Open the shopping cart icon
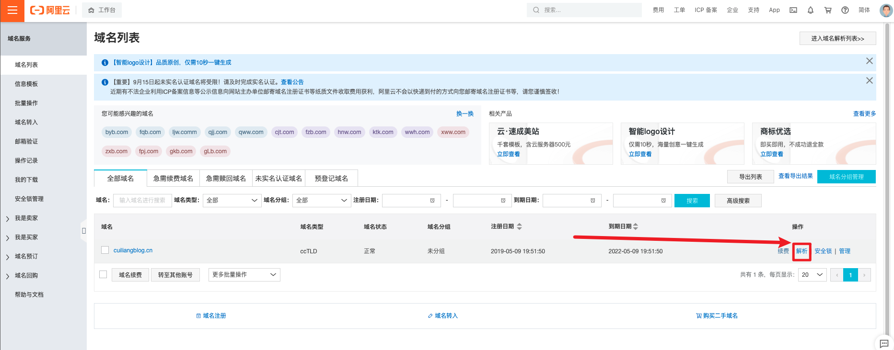The height and width of the screenshot is (350, 894). [828, 10]
